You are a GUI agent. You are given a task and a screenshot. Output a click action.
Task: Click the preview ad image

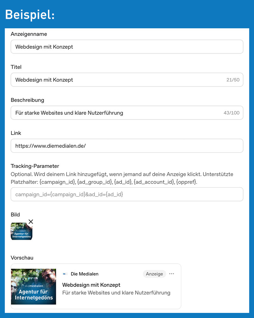33,287
